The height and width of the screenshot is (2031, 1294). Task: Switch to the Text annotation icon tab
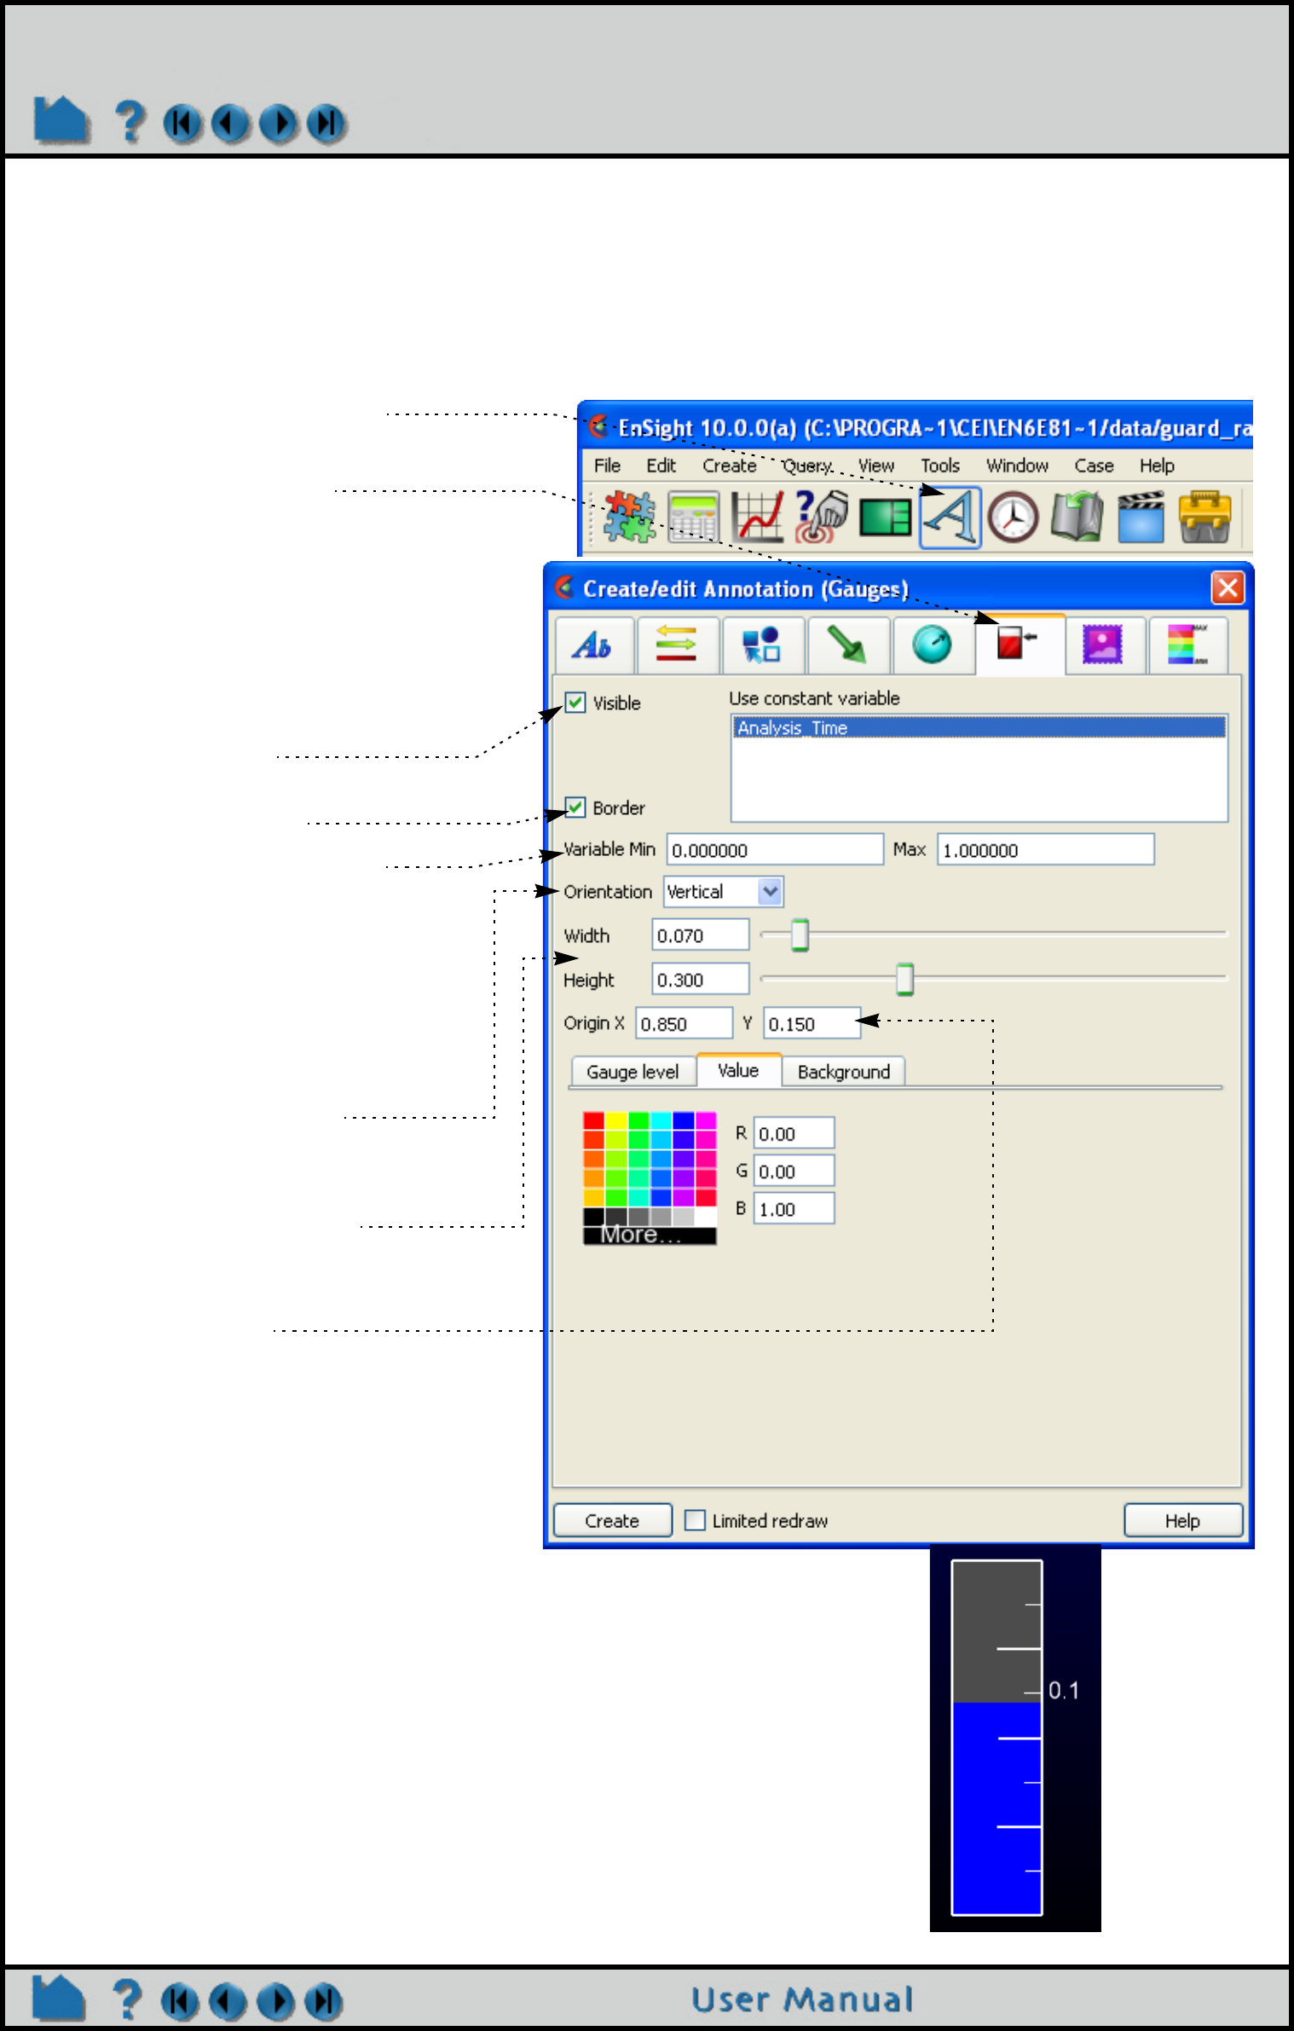593,645
